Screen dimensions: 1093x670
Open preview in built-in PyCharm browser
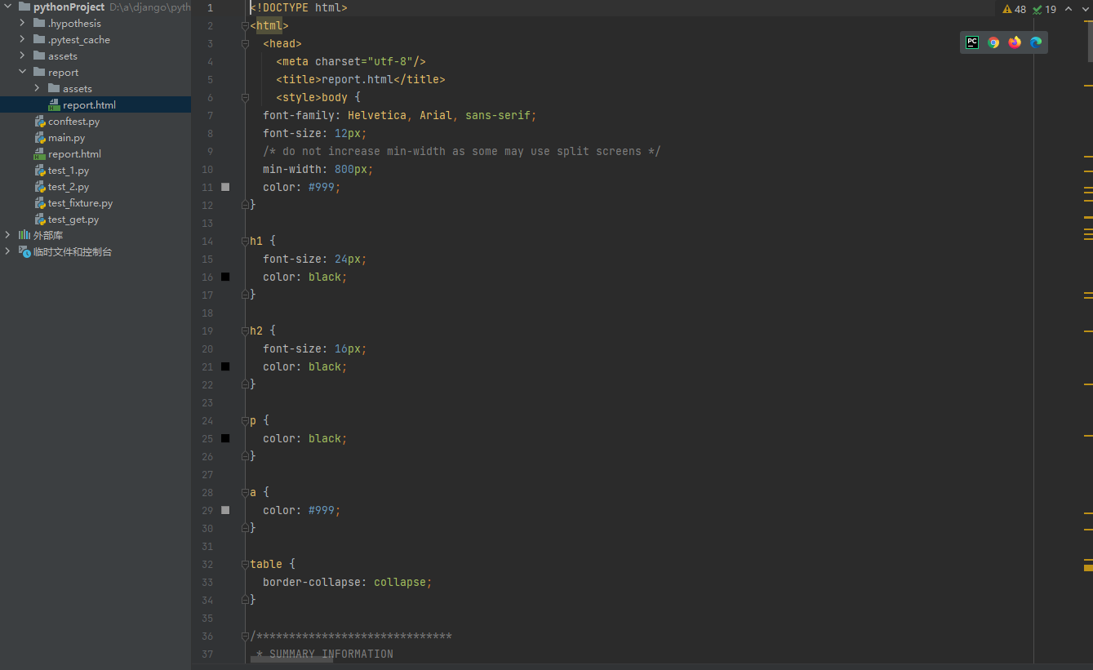[972, 42]
